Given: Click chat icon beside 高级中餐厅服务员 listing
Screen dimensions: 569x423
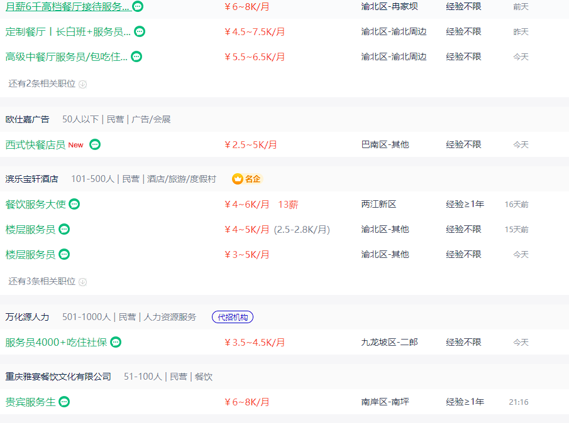Looking at the screenshot, I should click(x=136, y=56).
